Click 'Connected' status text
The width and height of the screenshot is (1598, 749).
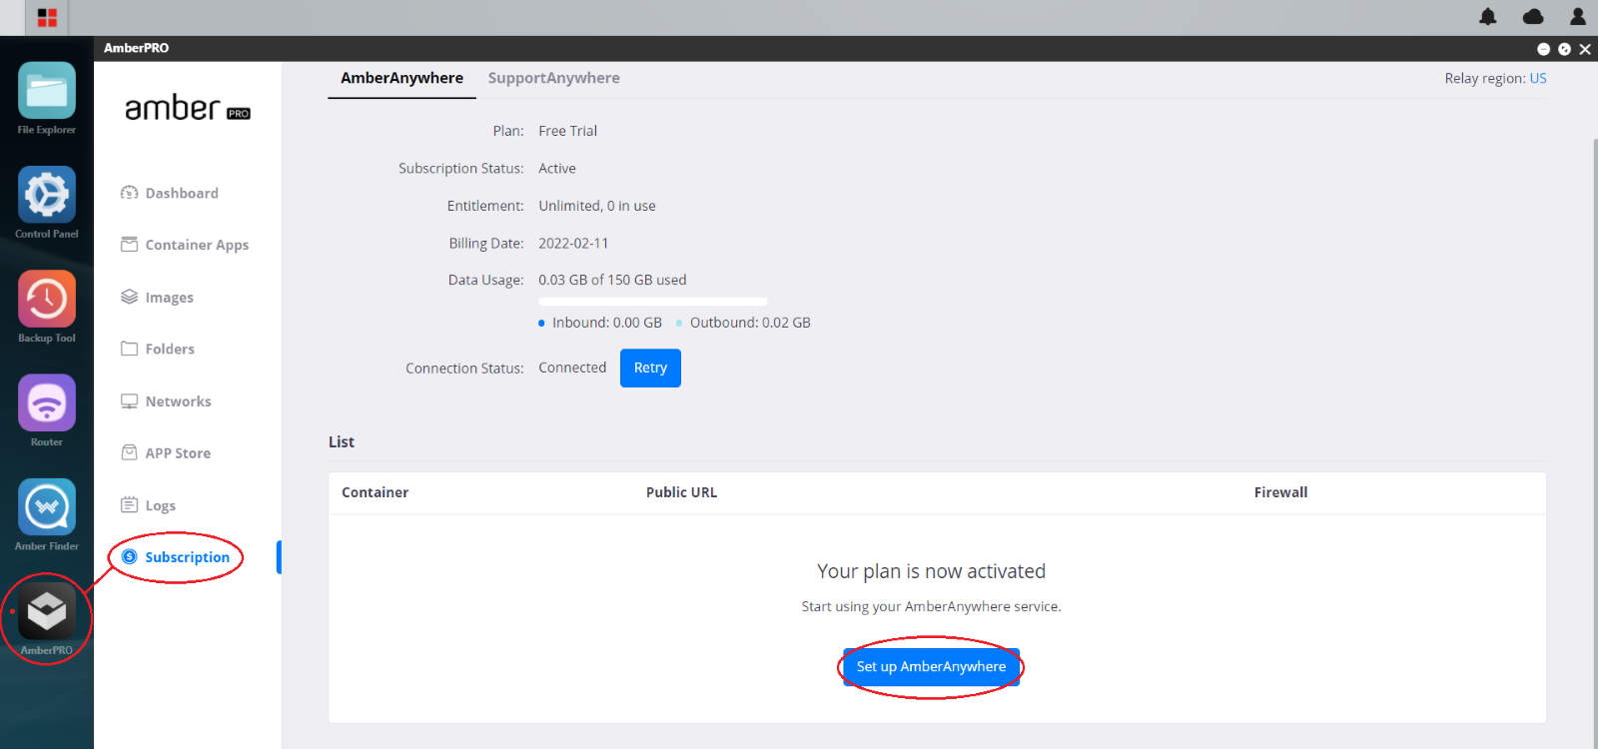572,368
